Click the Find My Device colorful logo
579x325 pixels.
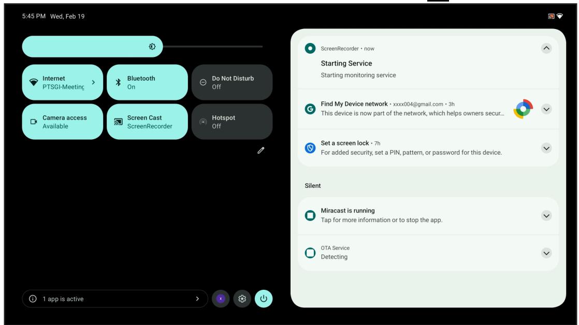coord(523,109)
